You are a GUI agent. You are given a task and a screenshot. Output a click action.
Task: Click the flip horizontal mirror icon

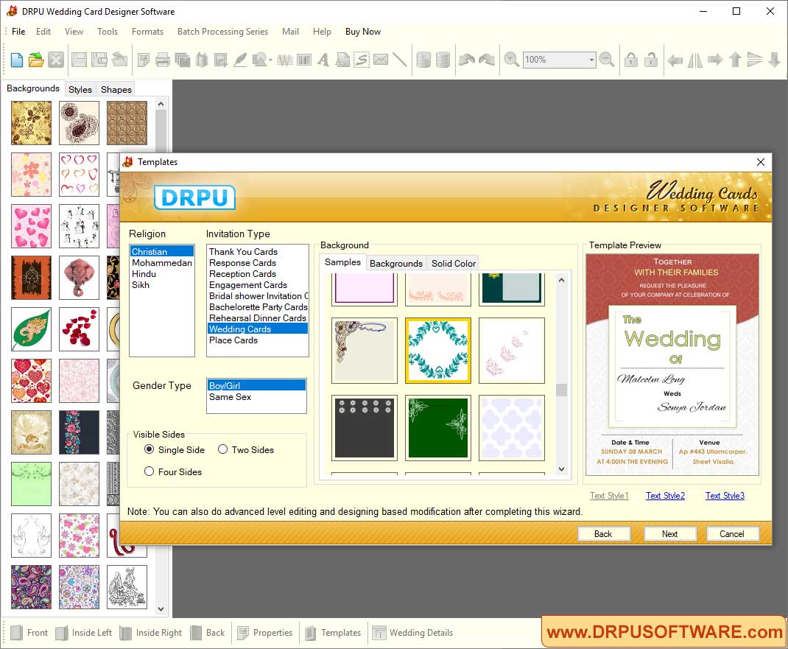[695, 60]
